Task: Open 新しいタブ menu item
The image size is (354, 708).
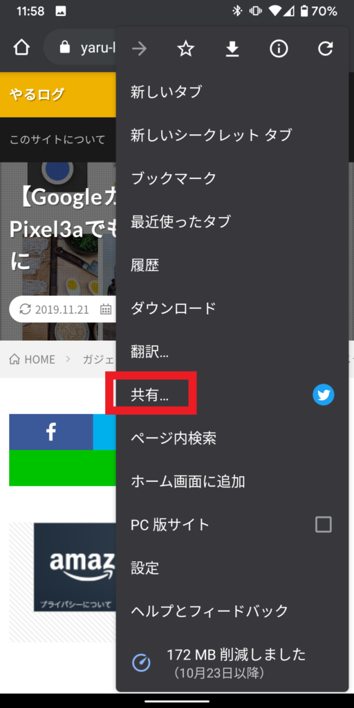Action: pyautogui.click(x=232, y=92)
